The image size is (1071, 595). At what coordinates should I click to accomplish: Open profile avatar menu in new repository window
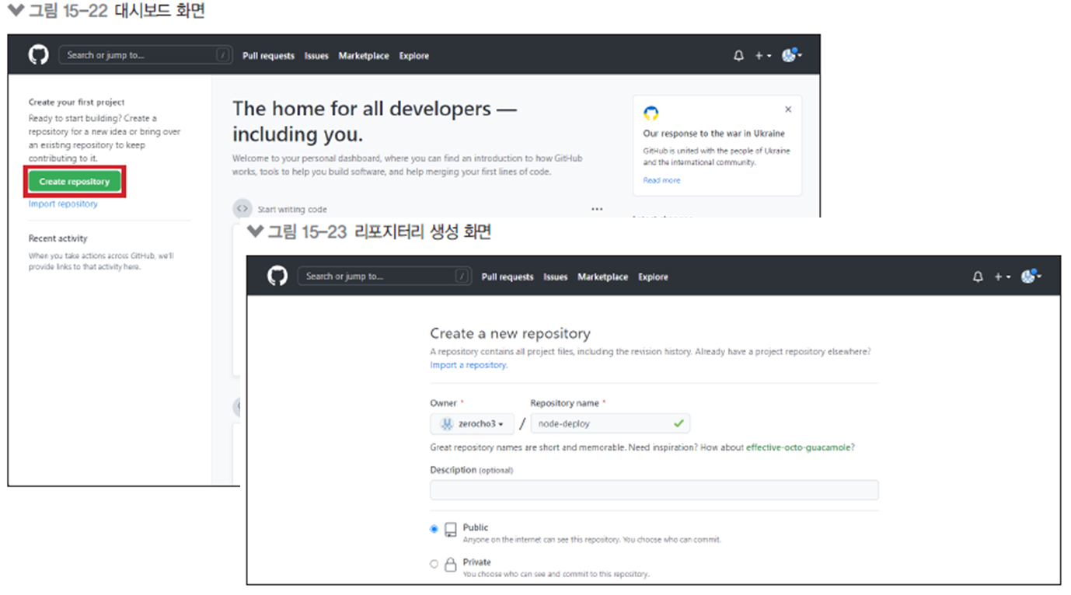click(1031, 276)
